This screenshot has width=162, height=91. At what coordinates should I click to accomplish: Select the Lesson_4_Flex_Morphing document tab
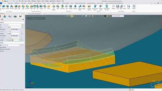(x=34, y=14)
